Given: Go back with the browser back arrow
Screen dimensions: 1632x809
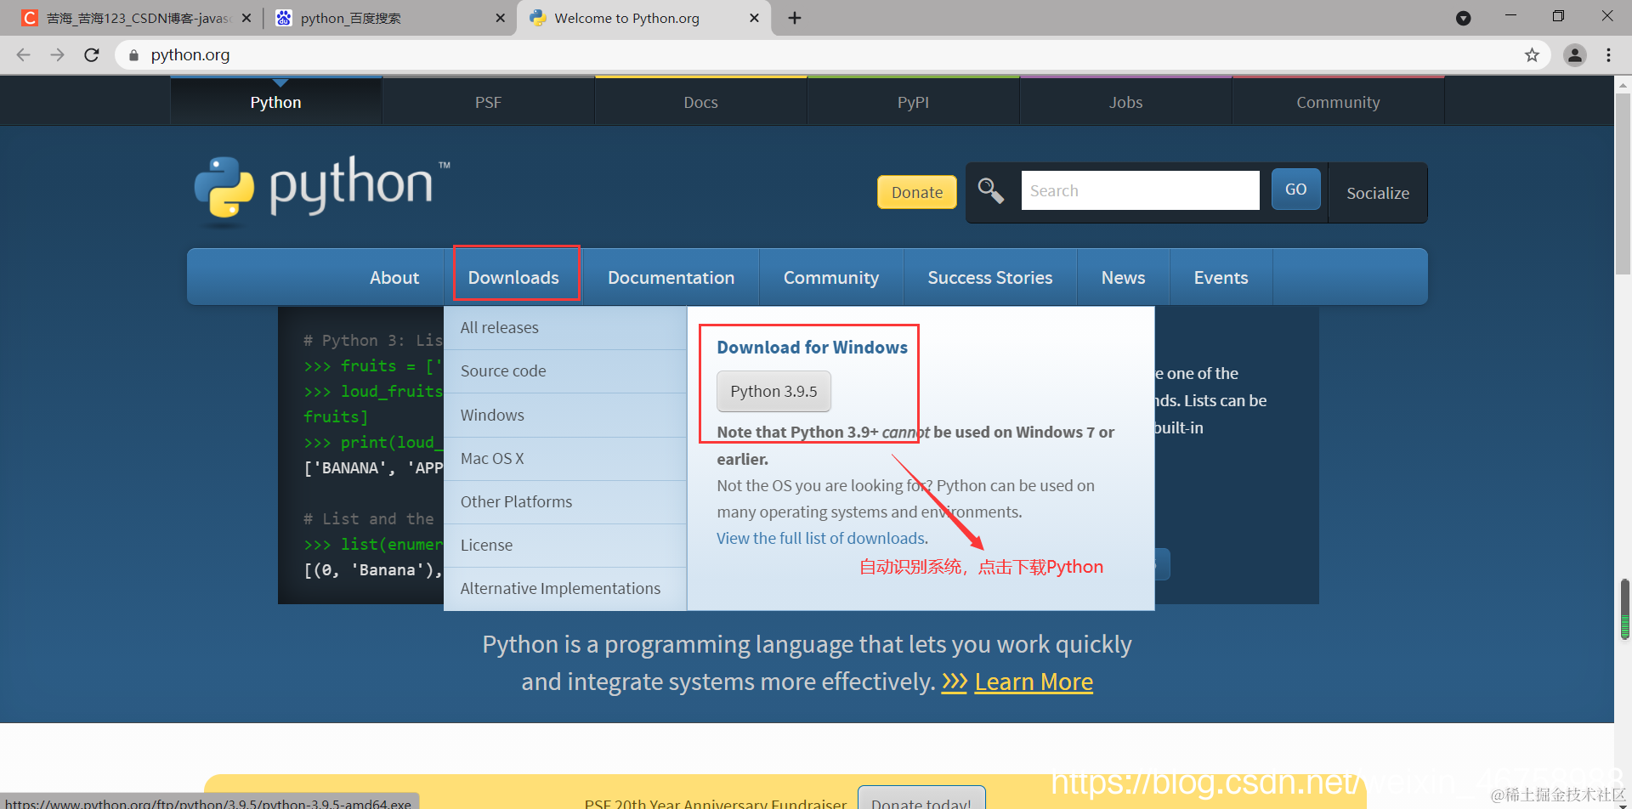Looking at the screenshot, I should (23, 55).
